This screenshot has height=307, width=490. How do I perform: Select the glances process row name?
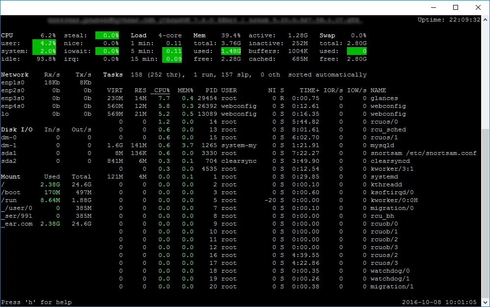(x=384, y=98)
